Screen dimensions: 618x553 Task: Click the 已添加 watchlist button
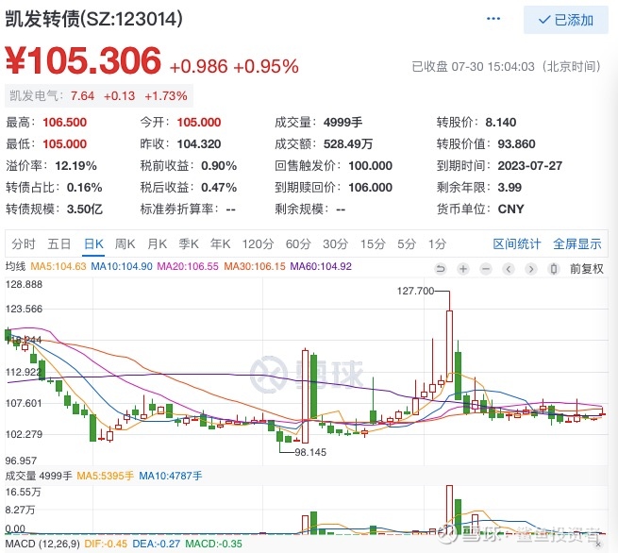click(x=565, y=20)
